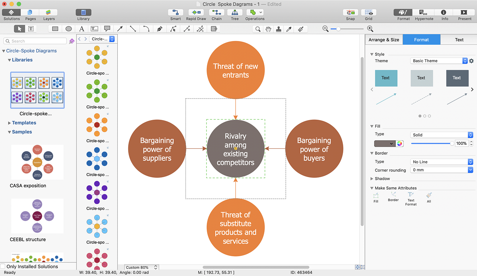
Task: Open the Solutions panel
Action: pos(11,12)
